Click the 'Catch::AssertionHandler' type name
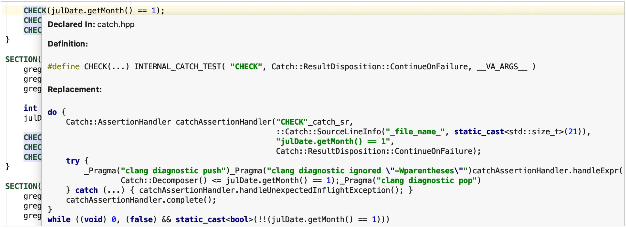The width and height of the screenshot is (626, 228). point(118,122)
